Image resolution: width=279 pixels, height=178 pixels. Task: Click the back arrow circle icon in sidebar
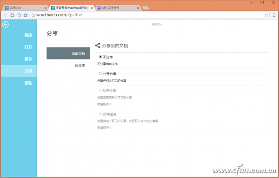point(5,24)
